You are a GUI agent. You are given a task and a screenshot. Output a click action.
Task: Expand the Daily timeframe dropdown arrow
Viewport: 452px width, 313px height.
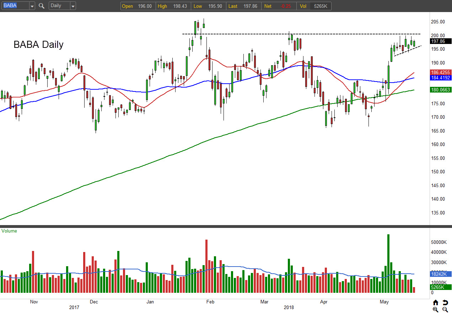[73, 6]
